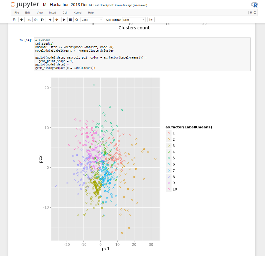The image size is (265, 256).
Task: Open the Cell menu
Action: (65, 13)
